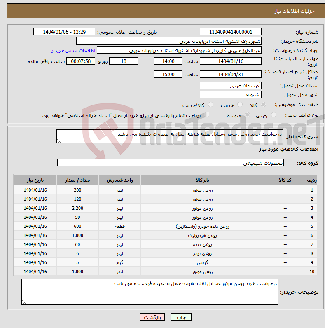
Task: Click the delivery city field اشنویه
Action: pyautogui.click(x=231, y=94)
